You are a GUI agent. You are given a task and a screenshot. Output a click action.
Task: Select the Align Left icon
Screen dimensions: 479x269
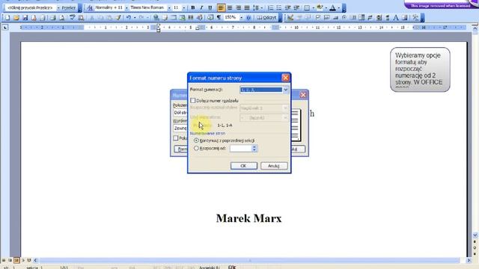[221, 7]
